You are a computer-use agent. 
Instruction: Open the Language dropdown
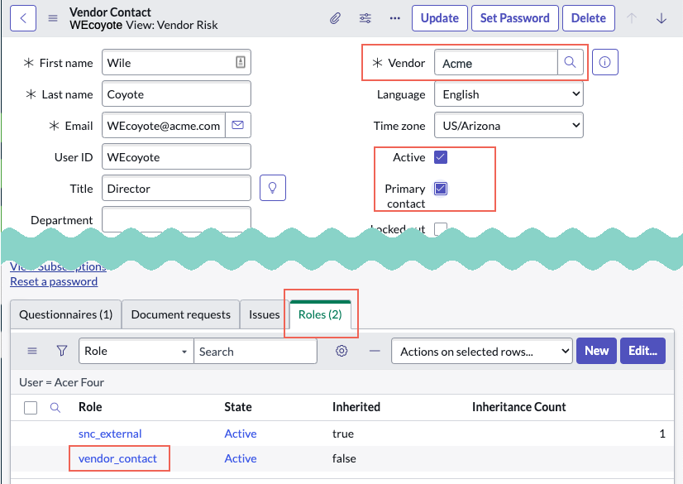pyautogui.click(x=509, y=94)
